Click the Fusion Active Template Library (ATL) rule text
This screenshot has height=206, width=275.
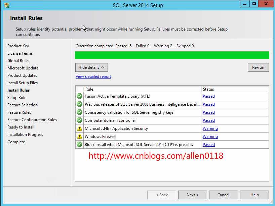[x=118, y=96]
